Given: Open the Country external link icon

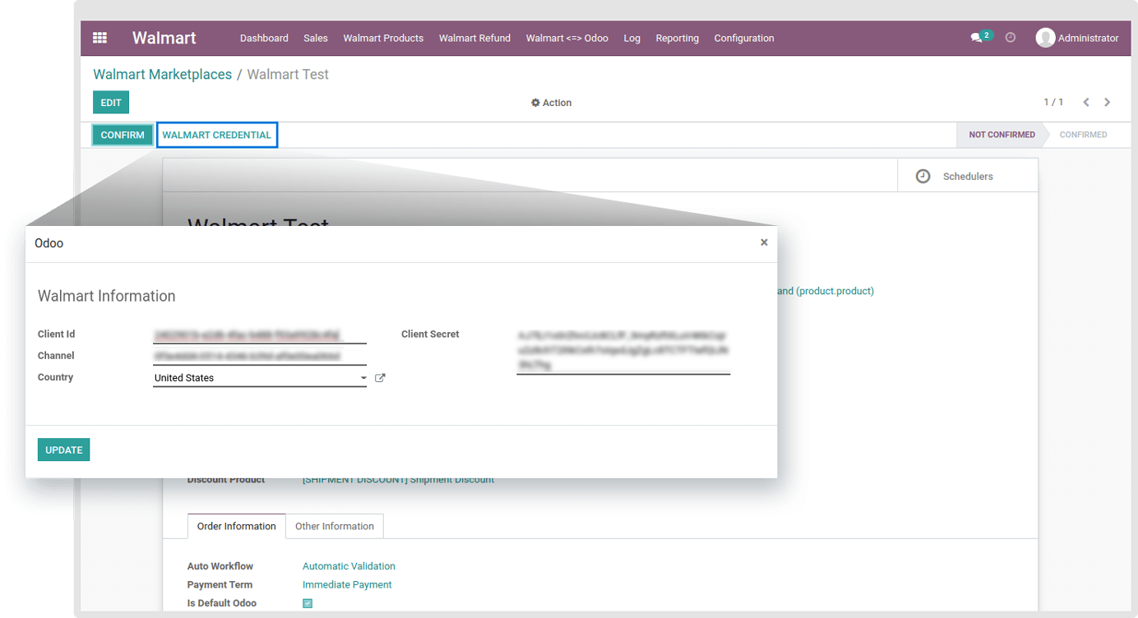Looking at the screenshot, I should click(380, 378).
